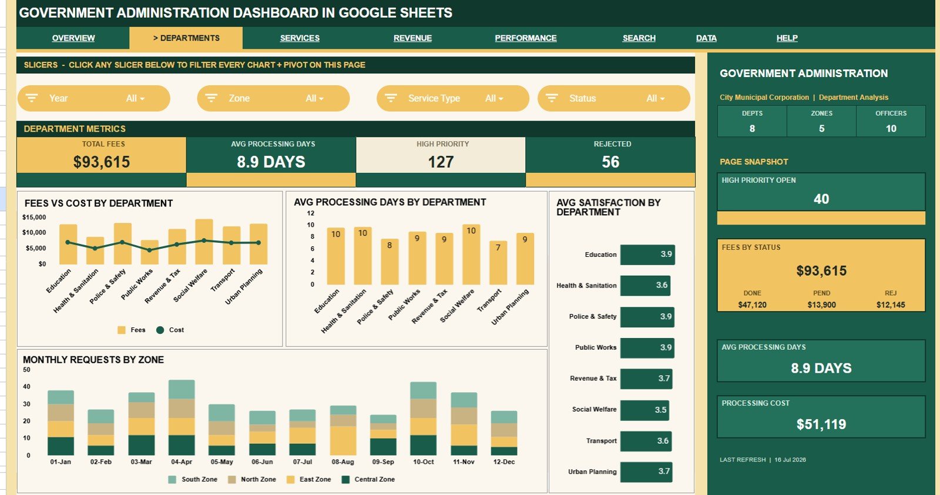Click the PEND $13,900 value
Viewport: 940px width, 495px height.
click(821, 305)
